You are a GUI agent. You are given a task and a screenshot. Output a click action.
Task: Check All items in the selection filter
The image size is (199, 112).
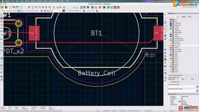pos(169,96)
